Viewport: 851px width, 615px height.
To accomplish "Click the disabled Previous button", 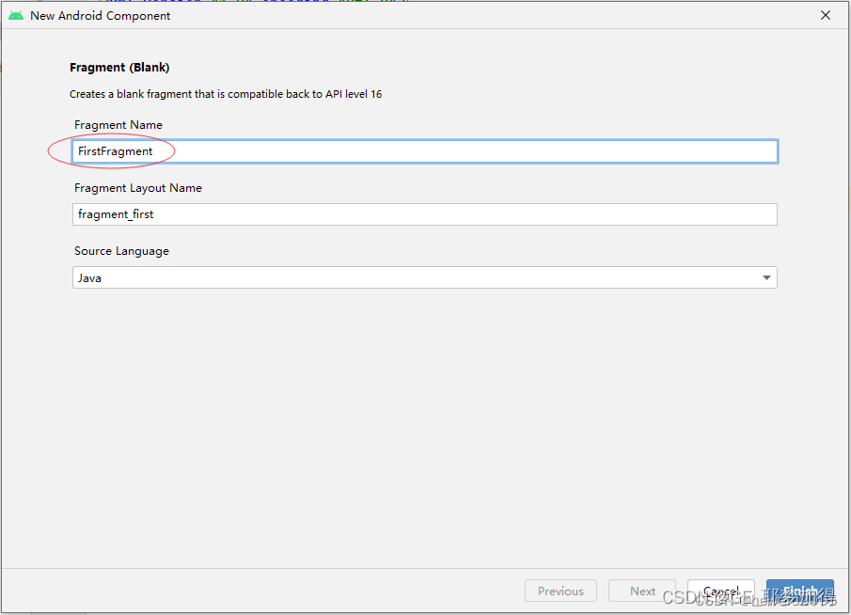I will [x=560, y=591].
